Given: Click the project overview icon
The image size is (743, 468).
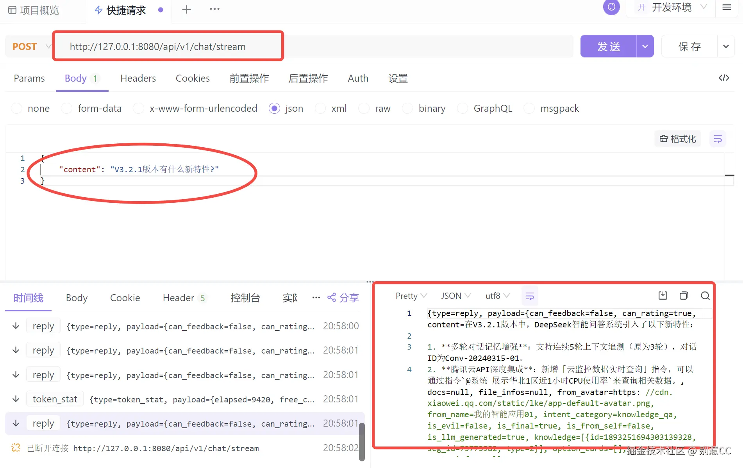Looking at the screenshot, I should coord(13,10).
